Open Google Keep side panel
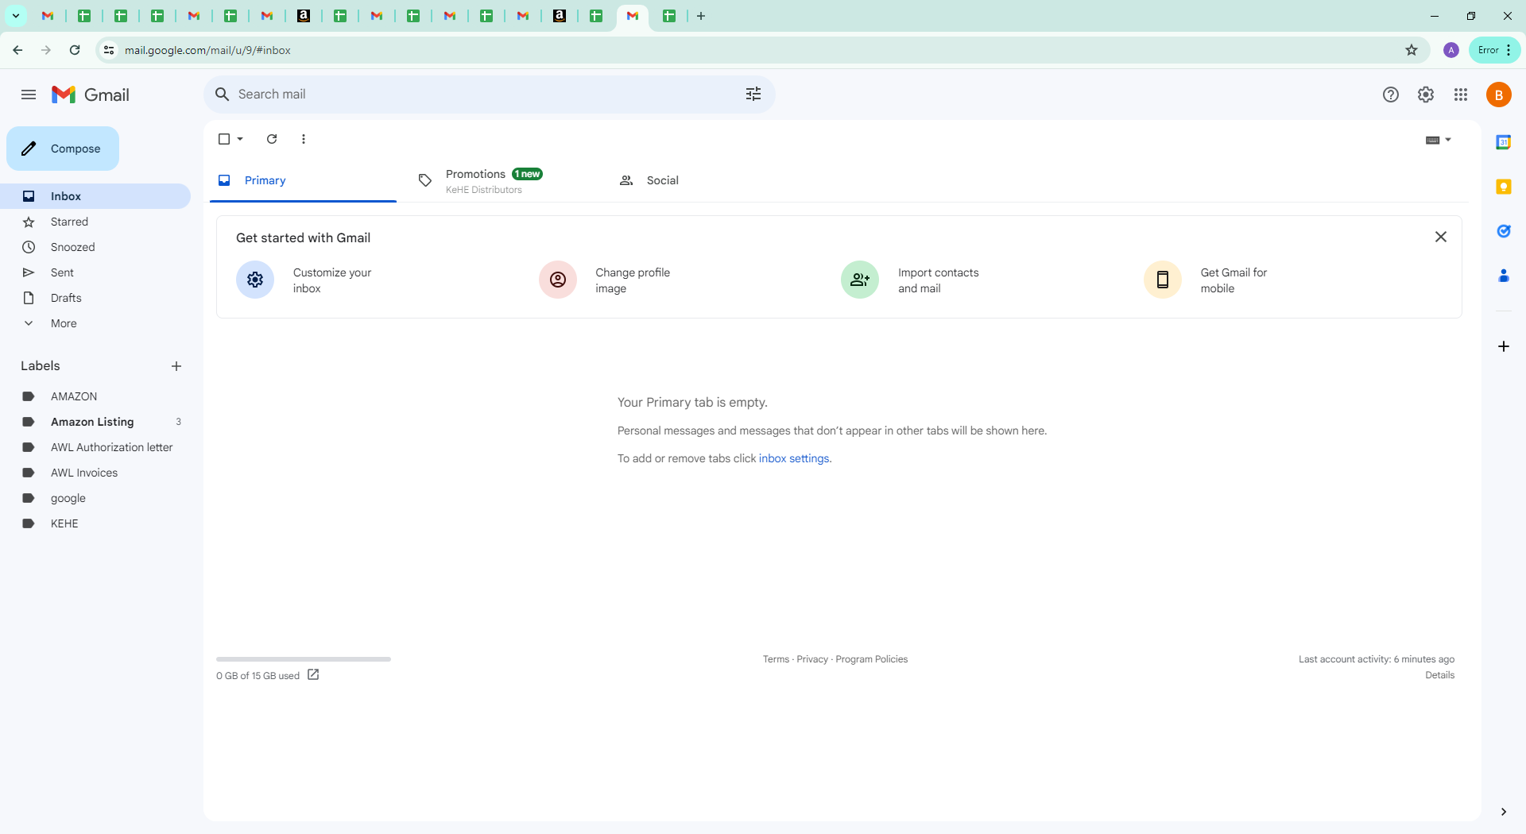Viewport: 1526px width, 834px height. pos(1504,187)
